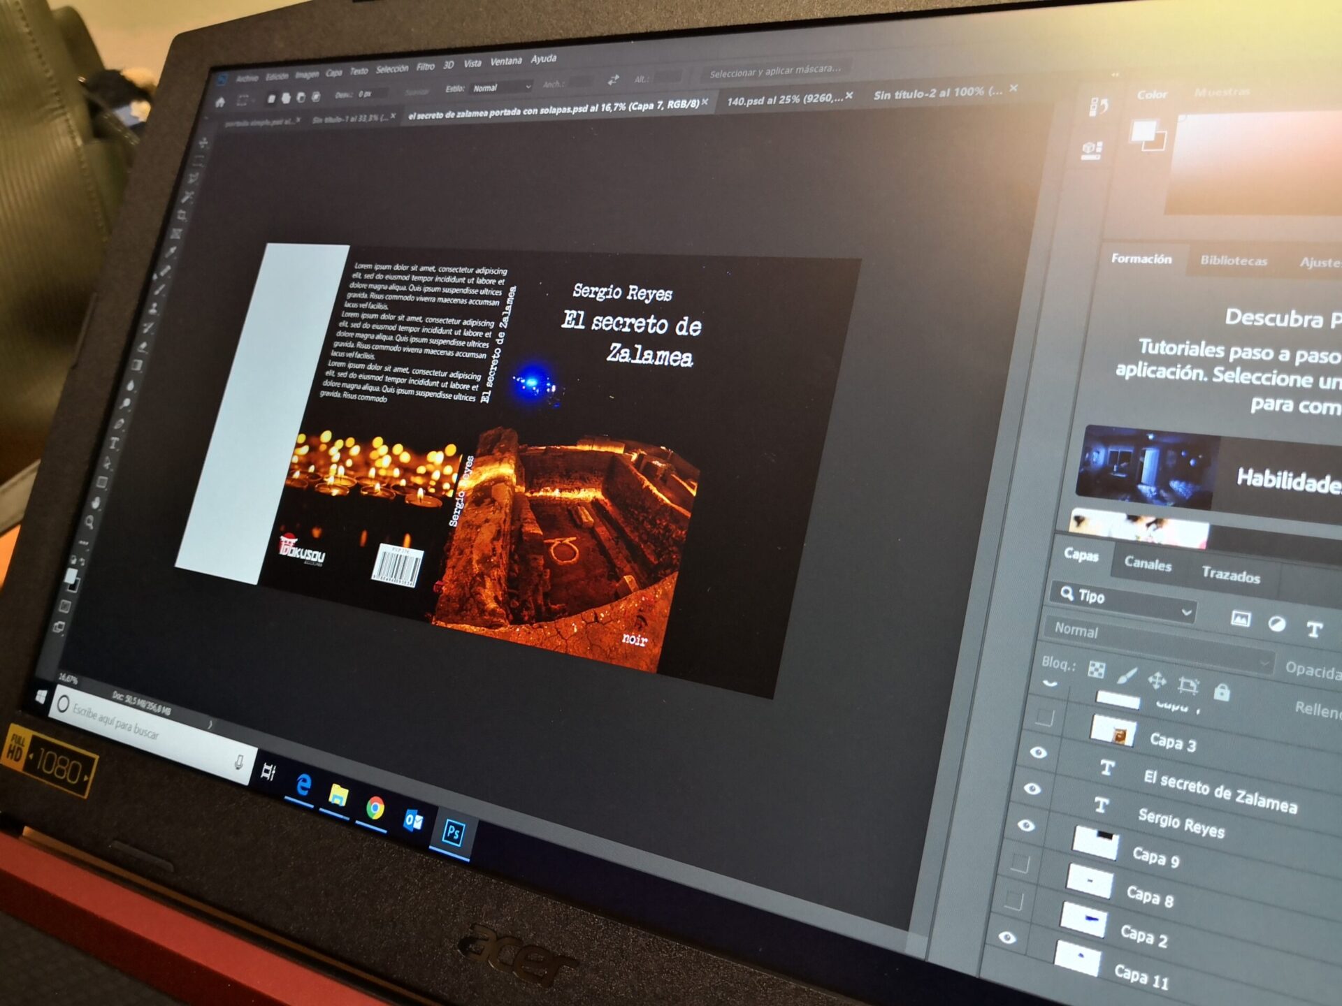Hide the El secreto de Zalamea layer

[1039, 752]
